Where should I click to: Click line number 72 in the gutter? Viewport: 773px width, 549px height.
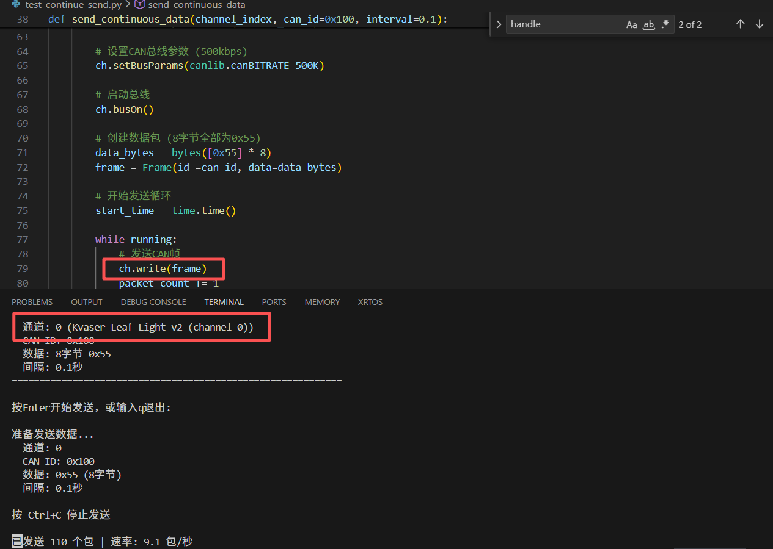tap(23, 167)
